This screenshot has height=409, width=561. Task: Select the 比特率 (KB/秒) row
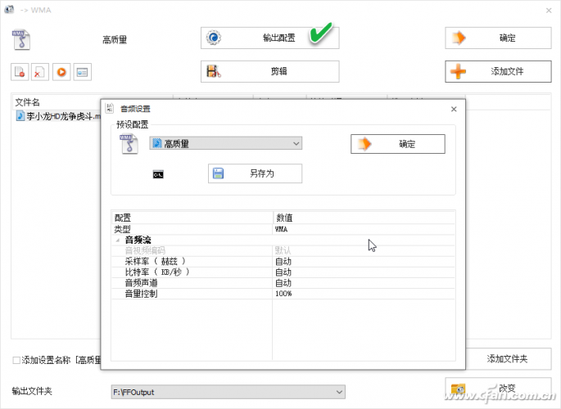point(283,272)
